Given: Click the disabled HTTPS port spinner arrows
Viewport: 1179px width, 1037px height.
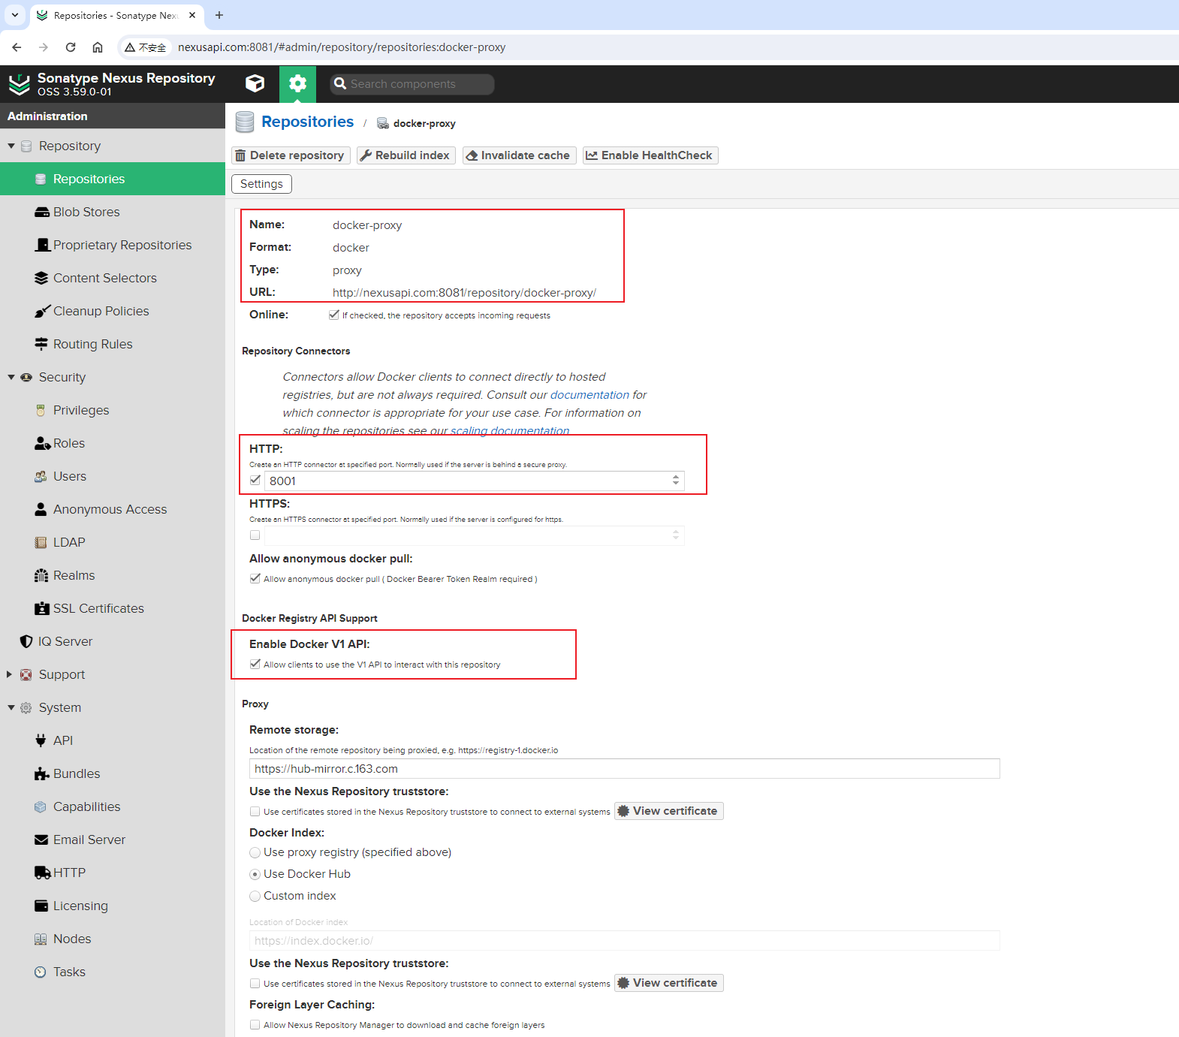Looking at the screenshot, I should click(676, 535).
